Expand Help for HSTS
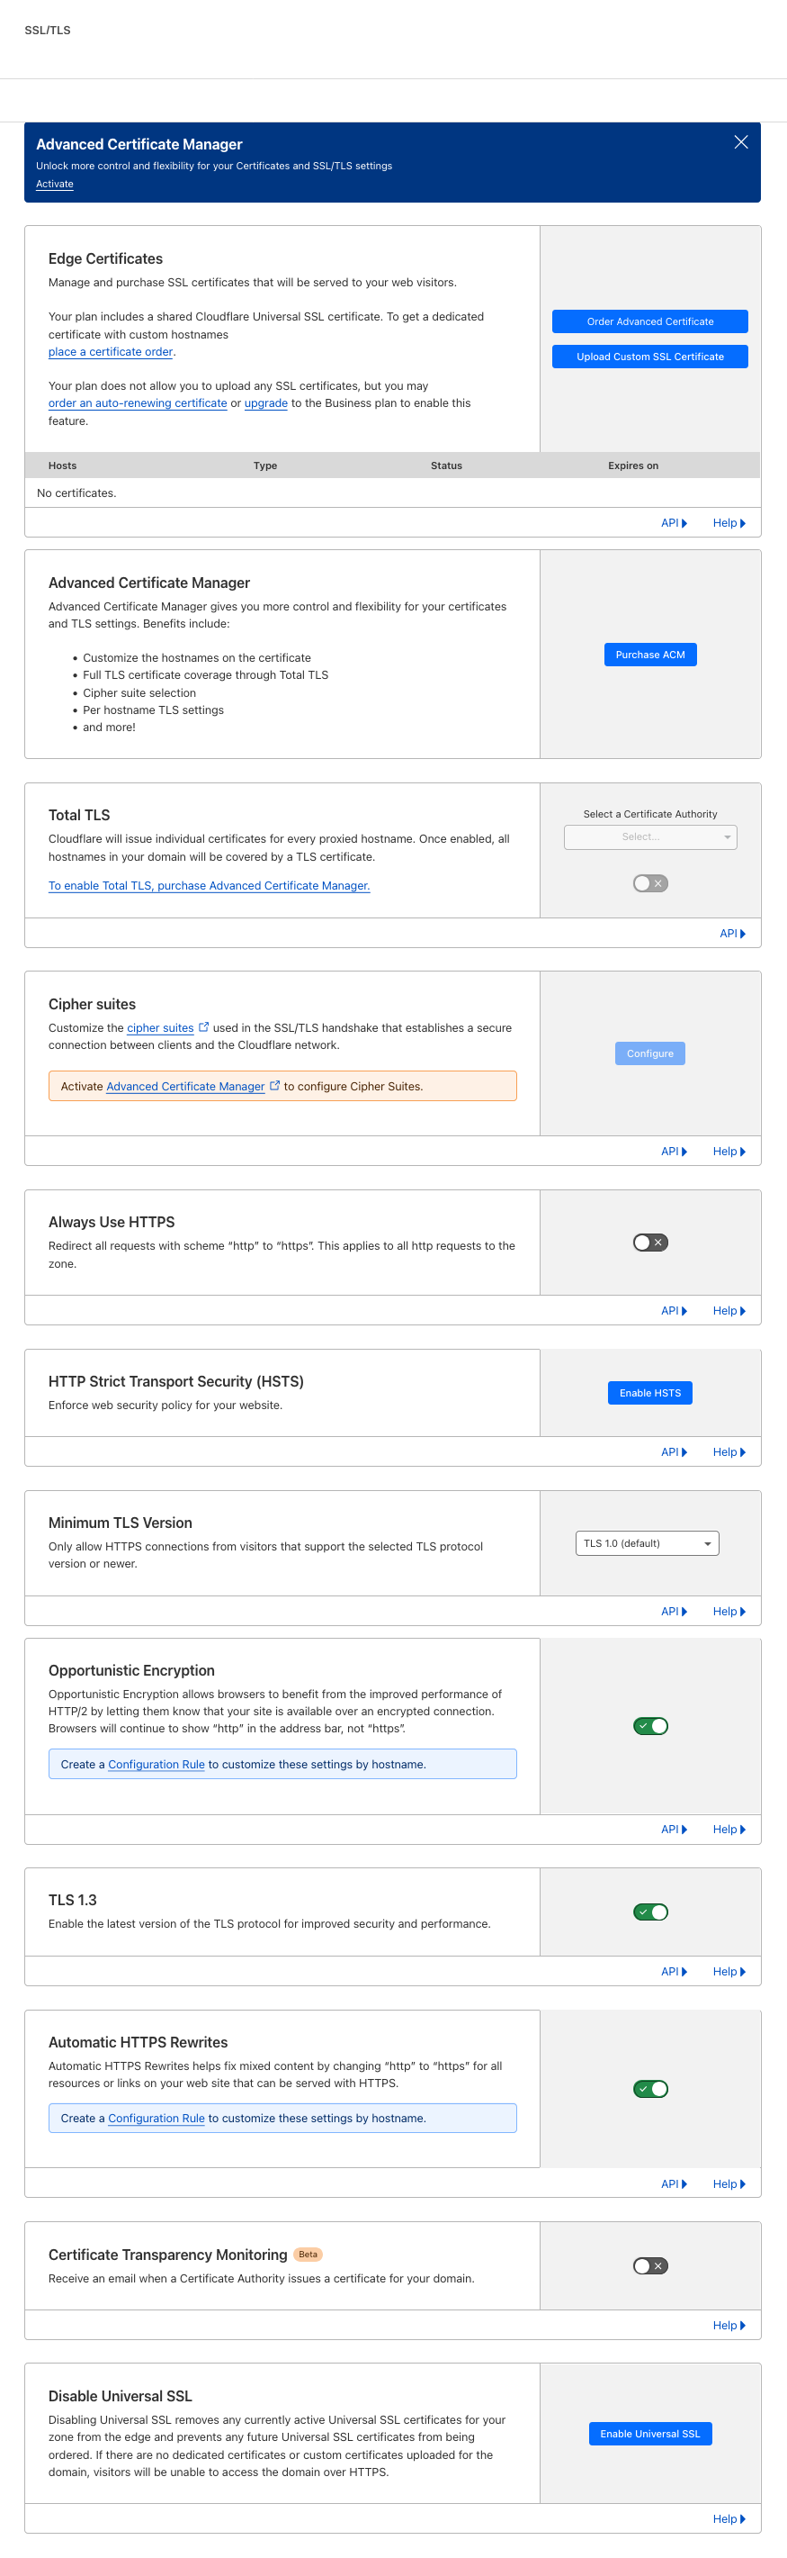 tap(729, 1451)
